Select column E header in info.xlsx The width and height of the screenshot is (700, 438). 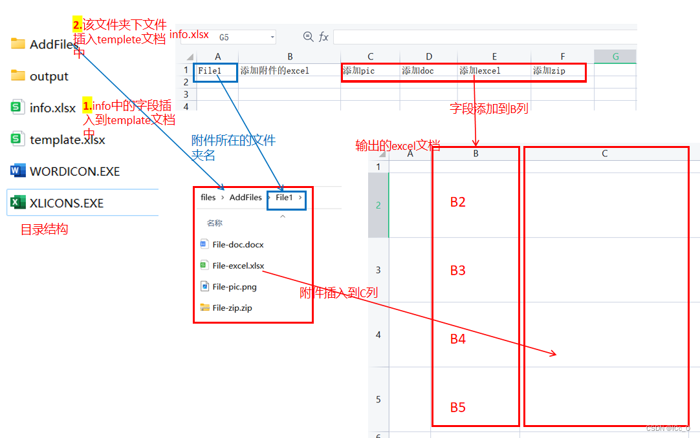click(494, 57)
